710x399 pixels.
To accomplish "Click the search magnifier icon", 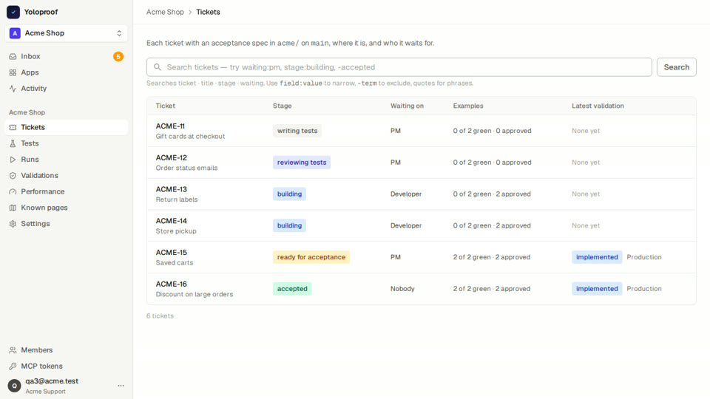I will pyautogui.click(x=157, y=67).
